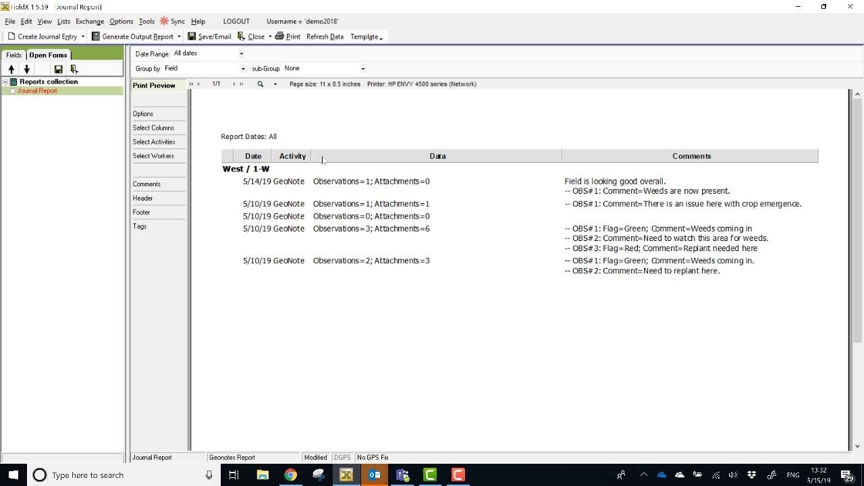864x486 pixels.
Task: Open Outlook from the taskbar
Action: click(374, 475)
